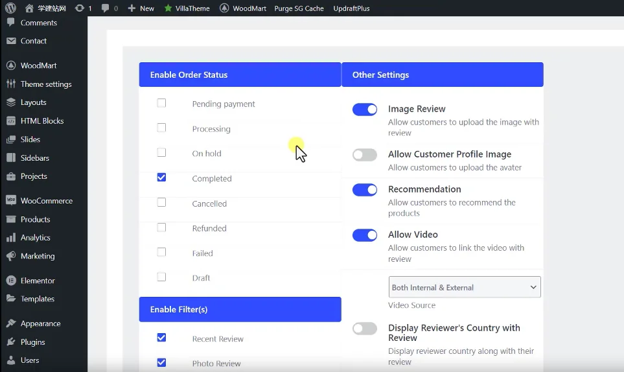Check the Refunded checkbox
Screen dimensions: 624x372
click(161, 227)
